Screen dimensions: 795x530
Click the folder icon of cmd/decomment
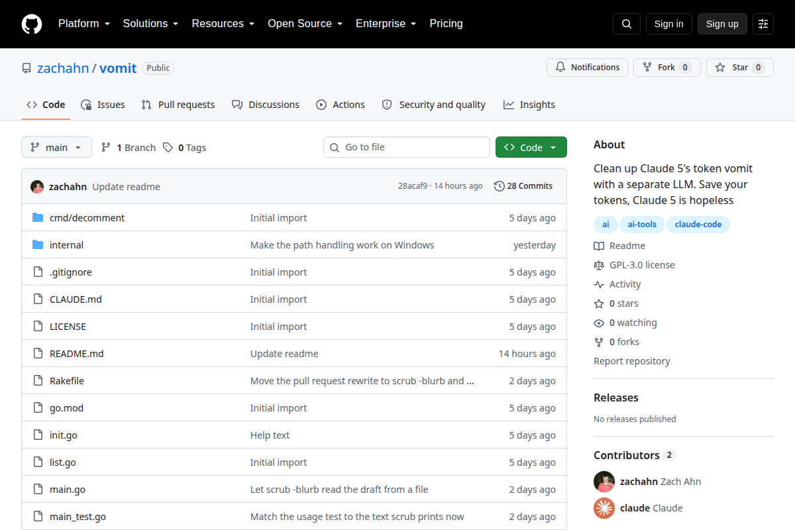click(38, 218)
